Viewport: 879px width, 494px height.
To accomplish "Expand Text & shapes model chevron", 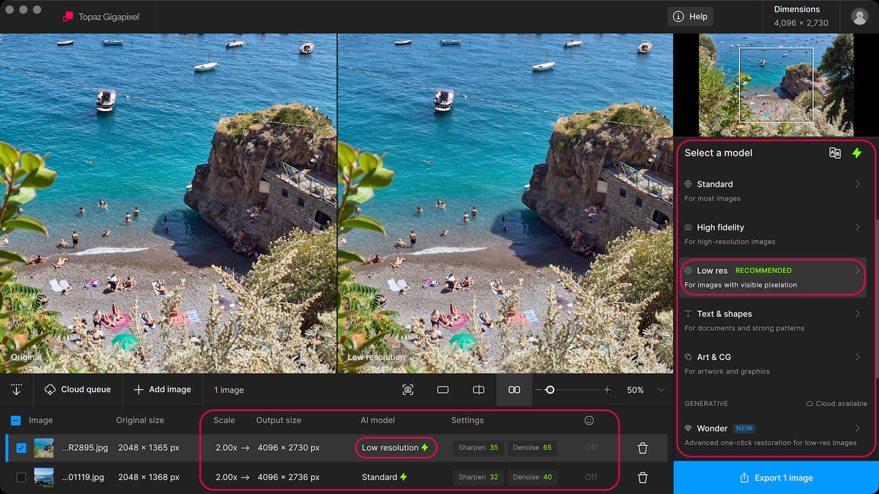I will pos(858,314).
